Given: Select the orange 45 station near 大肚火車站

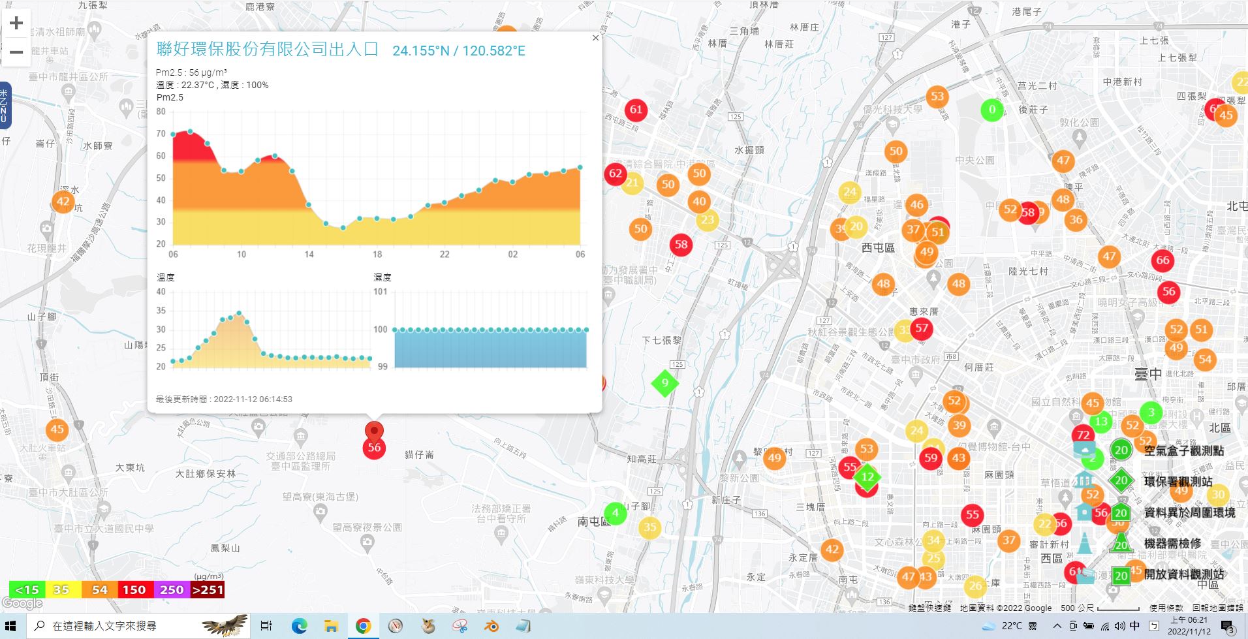Looking at the screenshot, I should click(x=57, y=429).
